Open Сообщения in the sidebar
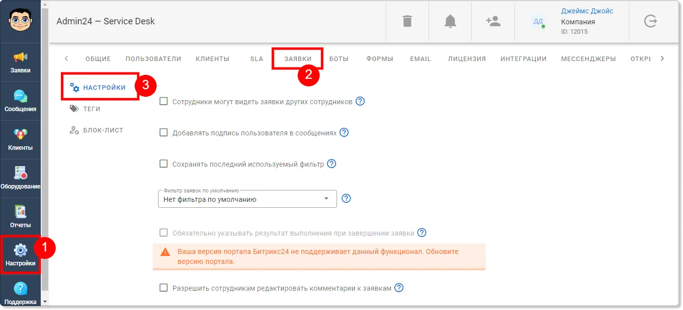The width and height of the screenshot is (683, 310). (20, 101)
